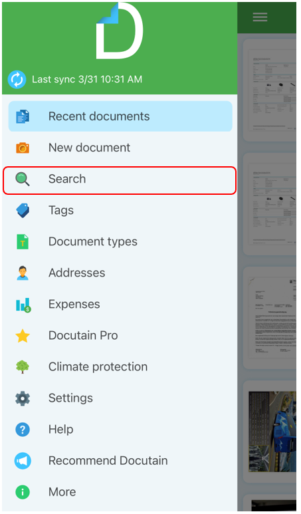Viewport: 301px width, 514px height.
Task: Select the Climate protection tree icon
Action: tap(23, 367)
